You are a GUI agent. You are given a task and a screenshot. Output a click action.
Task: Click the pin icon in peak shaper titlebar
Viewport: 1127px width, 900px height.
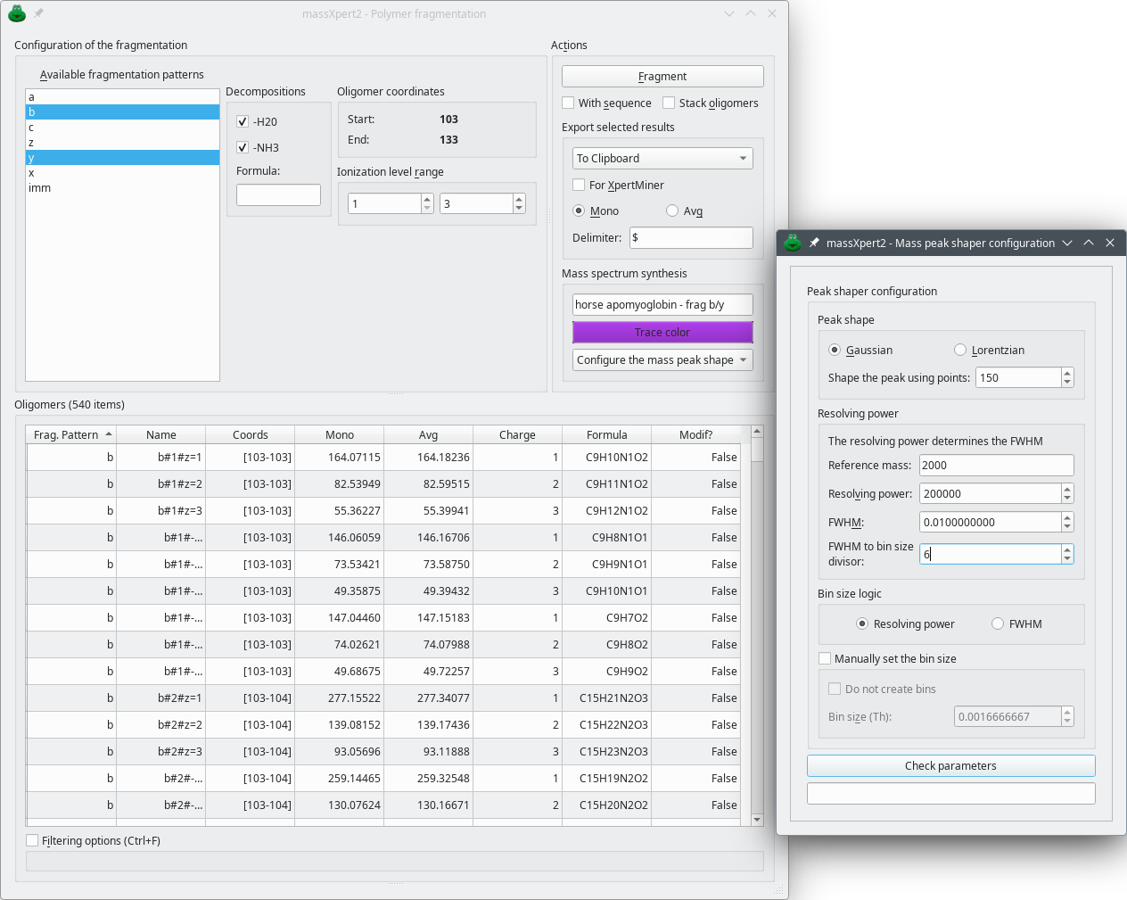tap(814, 243)
